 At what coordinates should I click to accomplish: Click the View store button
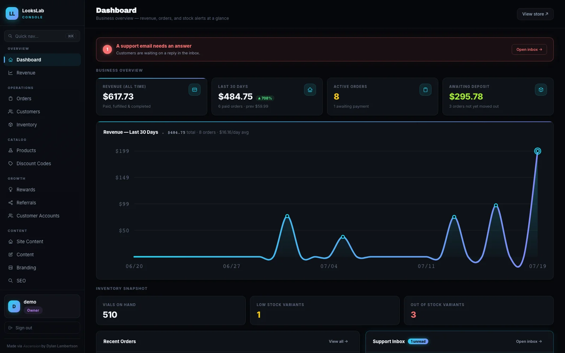click(535, 14)
